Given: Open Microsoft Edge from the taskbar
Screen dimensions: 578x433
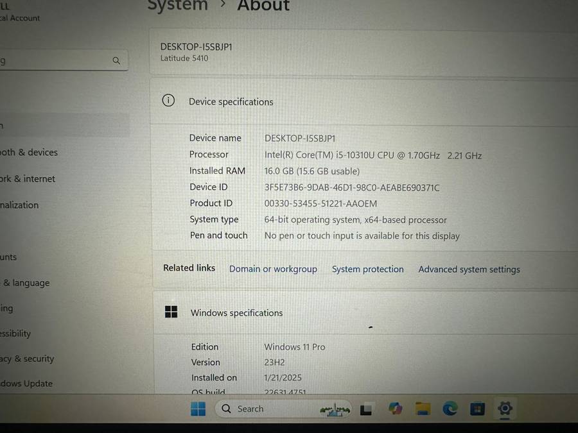Looking at the screenshot, I should click(x=450, y=409).
